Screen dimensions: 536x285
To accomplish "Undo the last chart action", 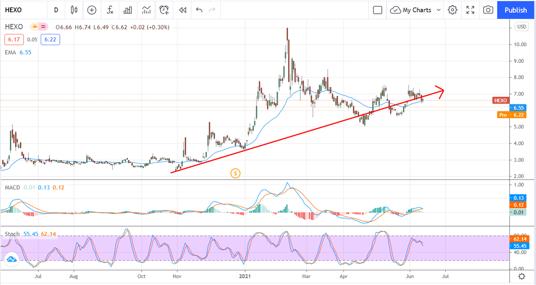I will (x=199, y=10).
